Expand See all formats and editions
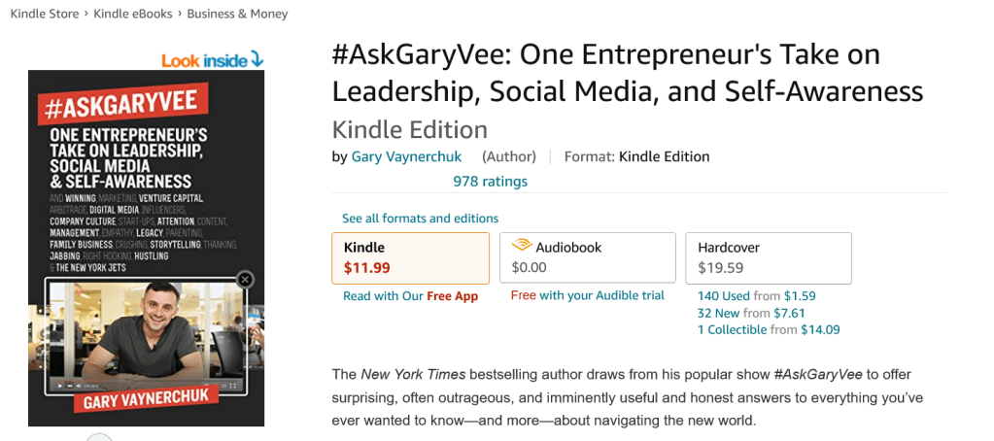The image size is (994, 441). [x=420, y=219]
